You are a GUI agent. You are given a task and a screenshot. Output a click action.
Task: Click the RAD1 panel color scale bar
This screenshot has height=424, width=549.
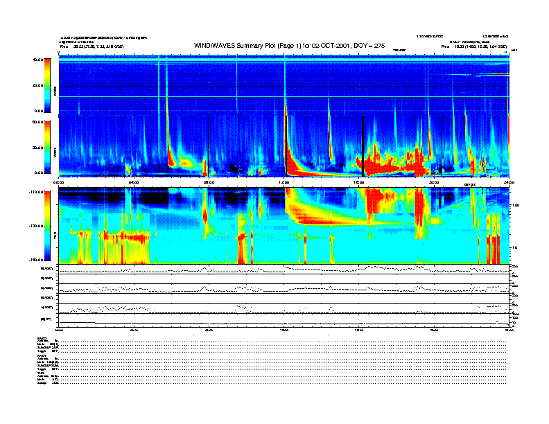pos(47,147)
